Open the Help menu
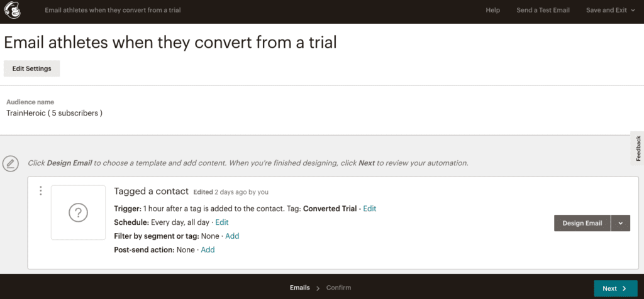Viewport: 644px width, 299px height. [492, 10]
